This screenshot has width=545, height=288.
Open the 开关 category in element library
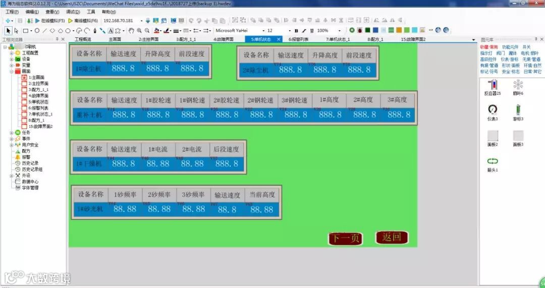point(526,47)
